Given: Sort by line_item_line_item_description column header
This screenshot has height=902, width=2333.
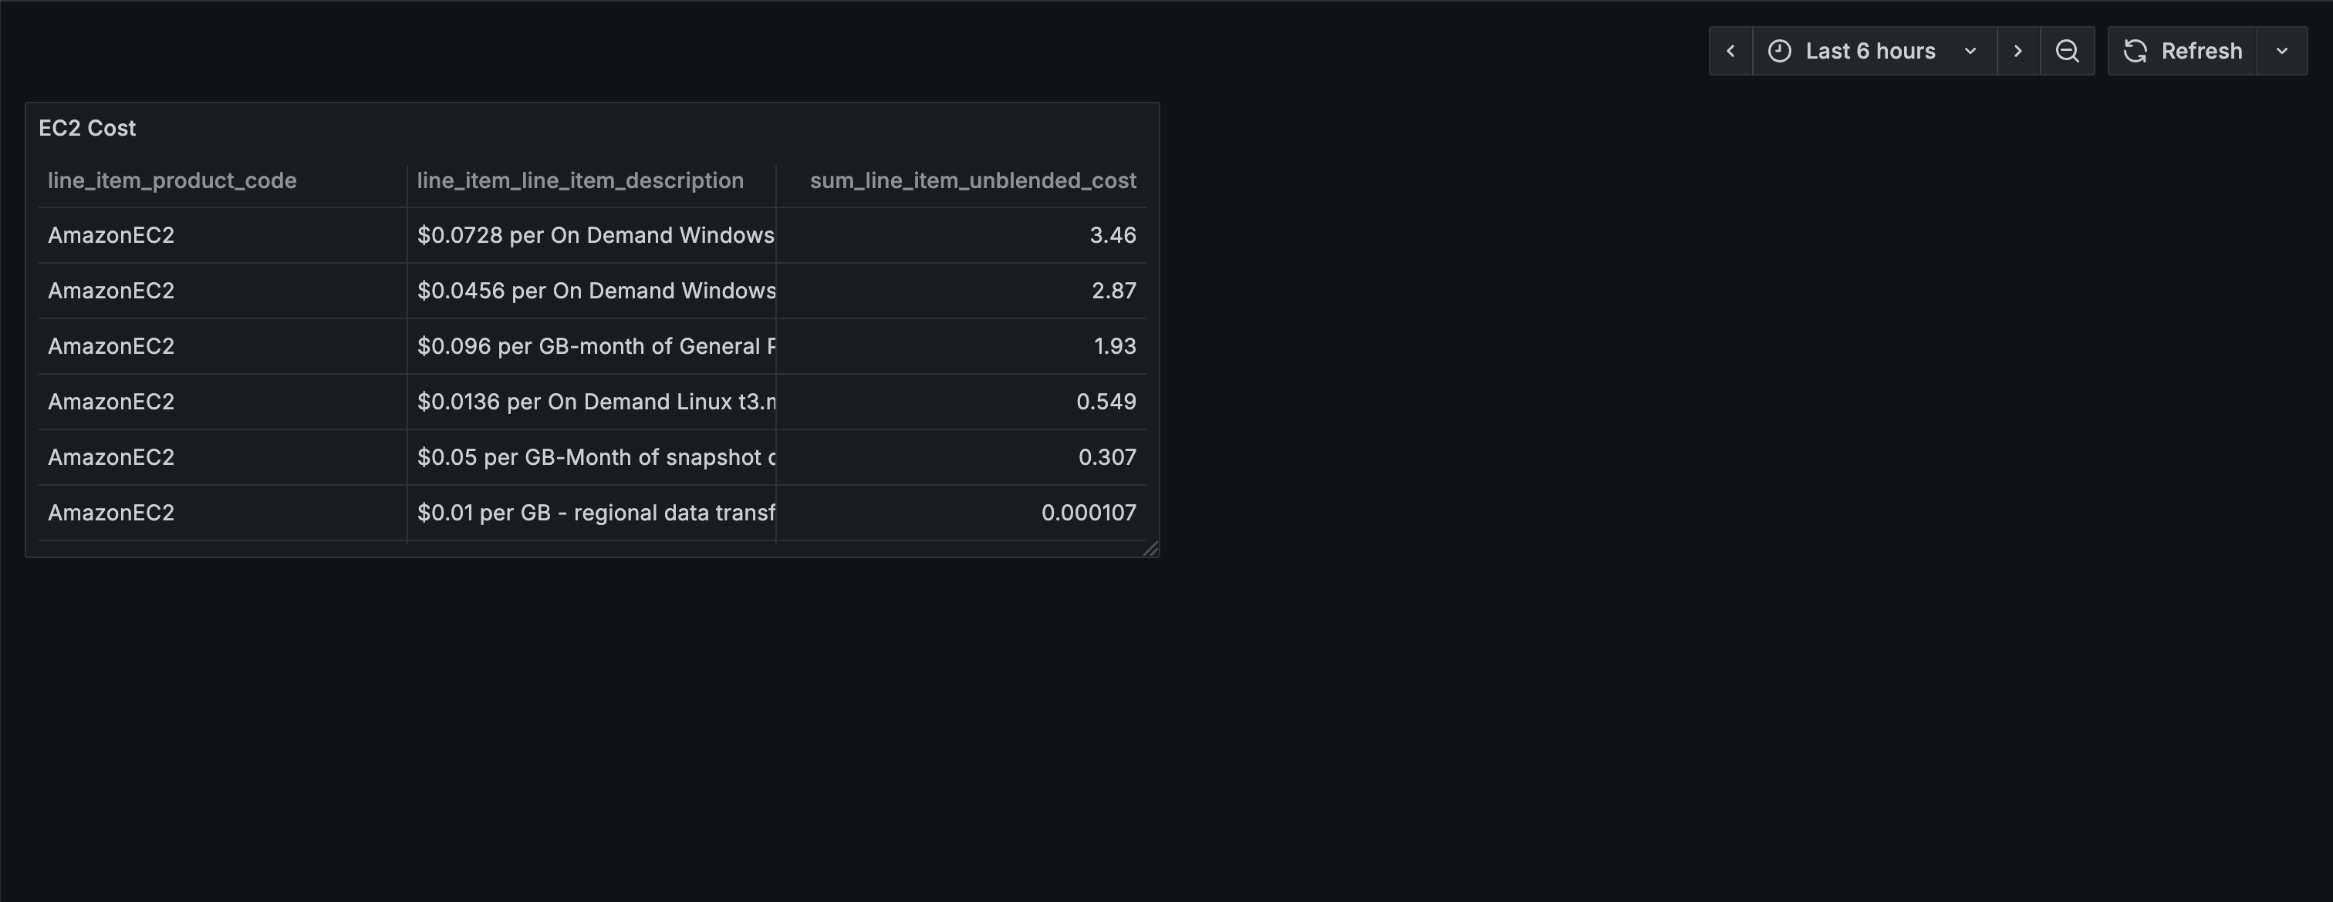Looking at the screenshot, I should (x=579, y=181).
